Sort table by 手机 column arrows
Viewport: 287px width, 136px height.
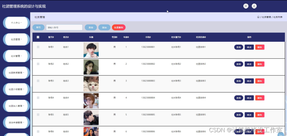click(150, 37)
